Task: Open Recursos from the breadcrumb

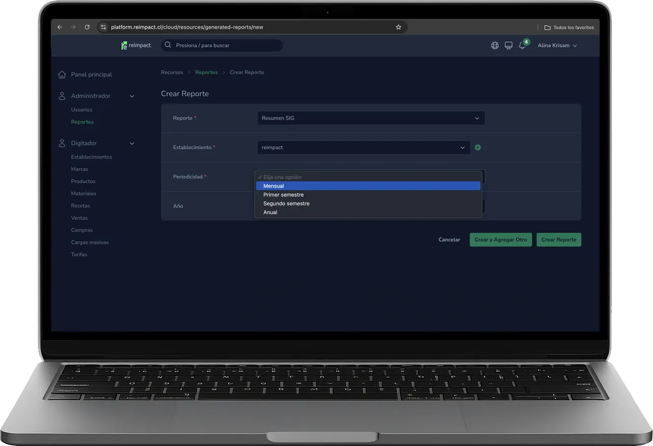Action: click(x=172, y=72)
